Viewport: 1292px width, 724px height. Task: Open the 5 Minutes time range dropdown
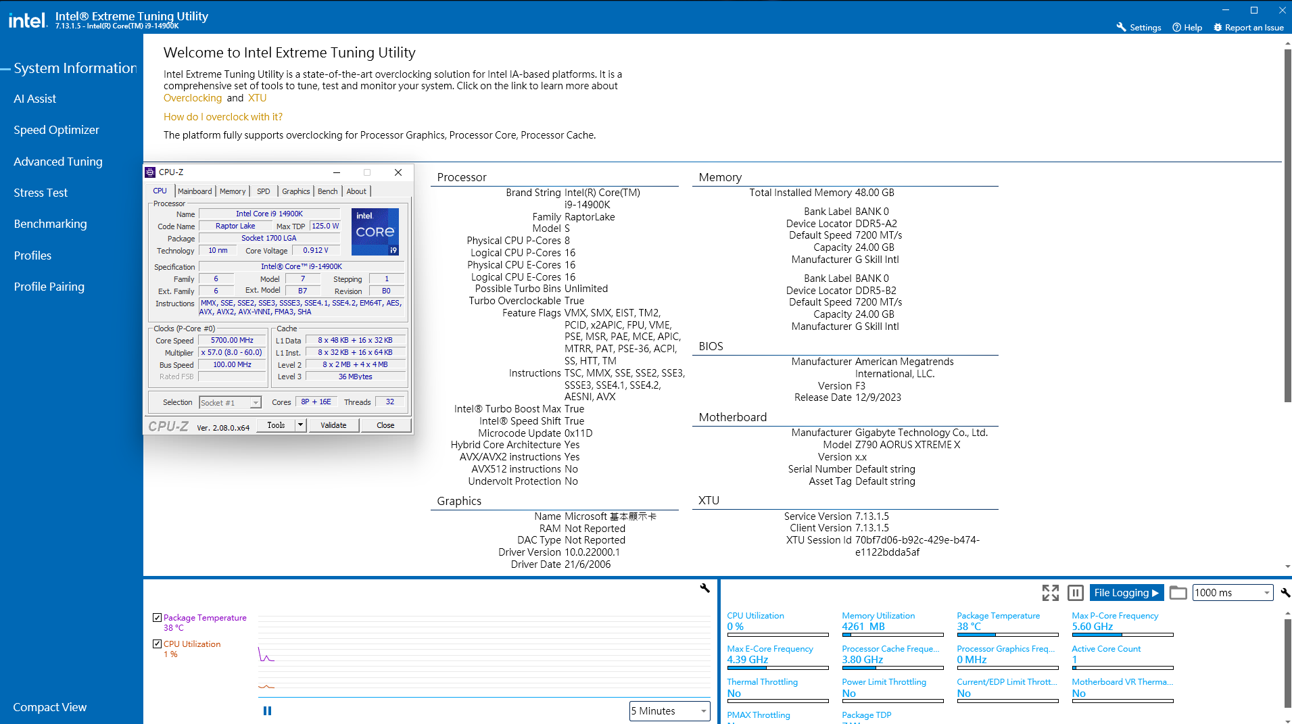point(669,711)
